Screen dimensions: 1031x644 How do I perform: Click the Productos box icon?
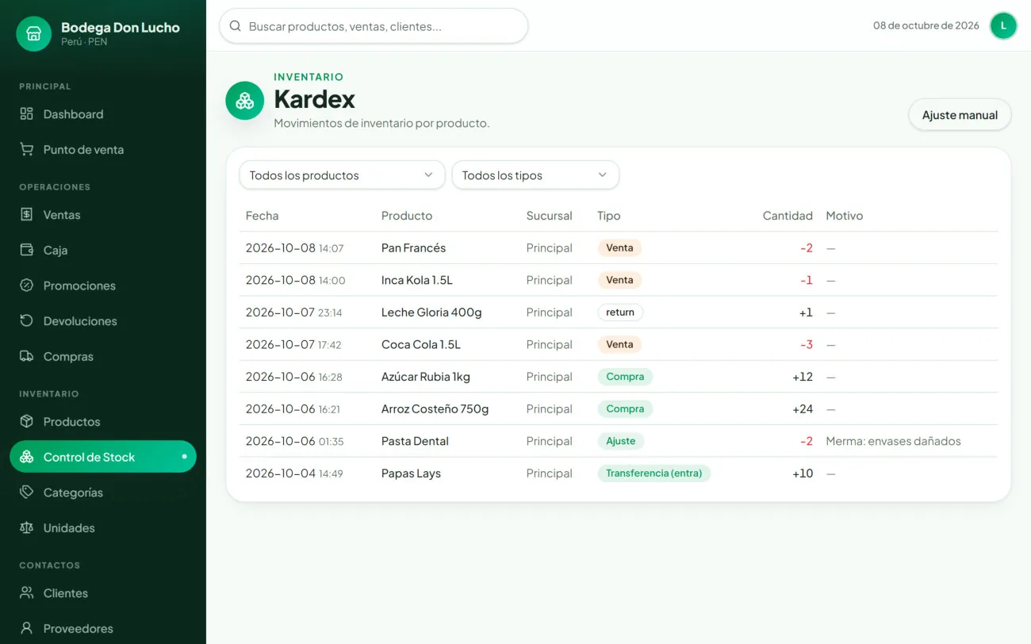pos(27,421)
